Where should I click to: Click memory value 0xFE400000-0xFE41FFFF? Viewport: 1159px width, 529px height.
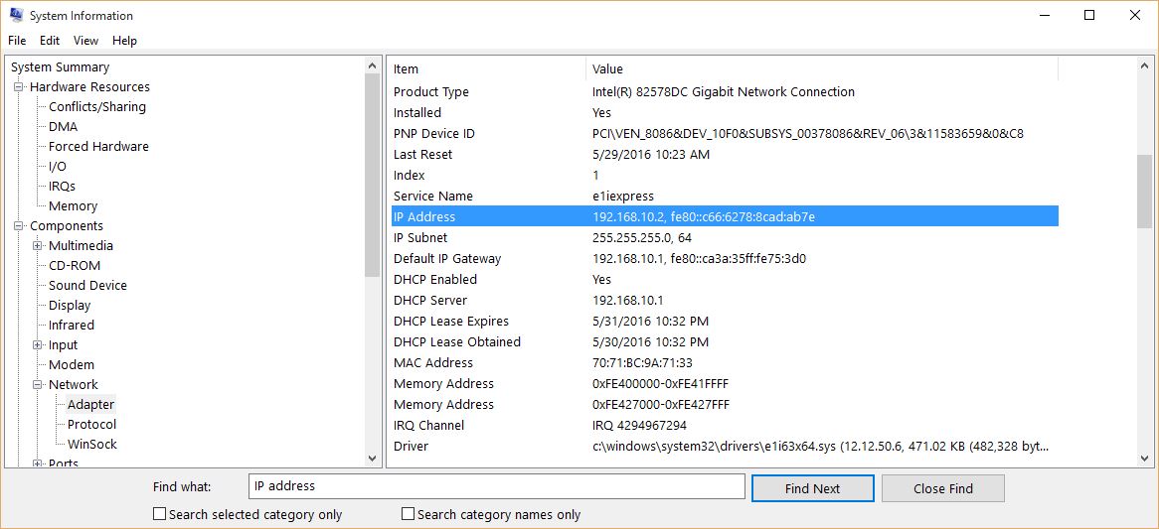(661, 384)
